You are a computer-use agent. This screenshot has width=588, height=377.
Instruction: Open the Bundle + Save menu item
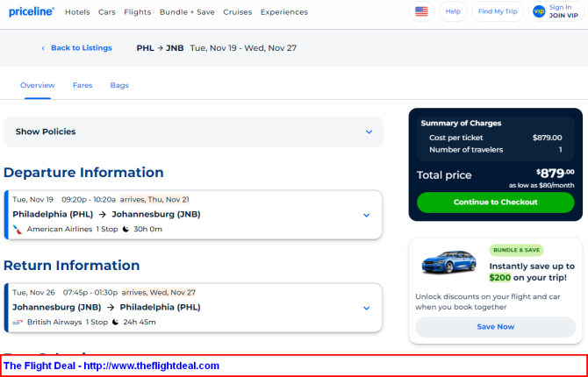pyautogui.click(x=187, y=12)
